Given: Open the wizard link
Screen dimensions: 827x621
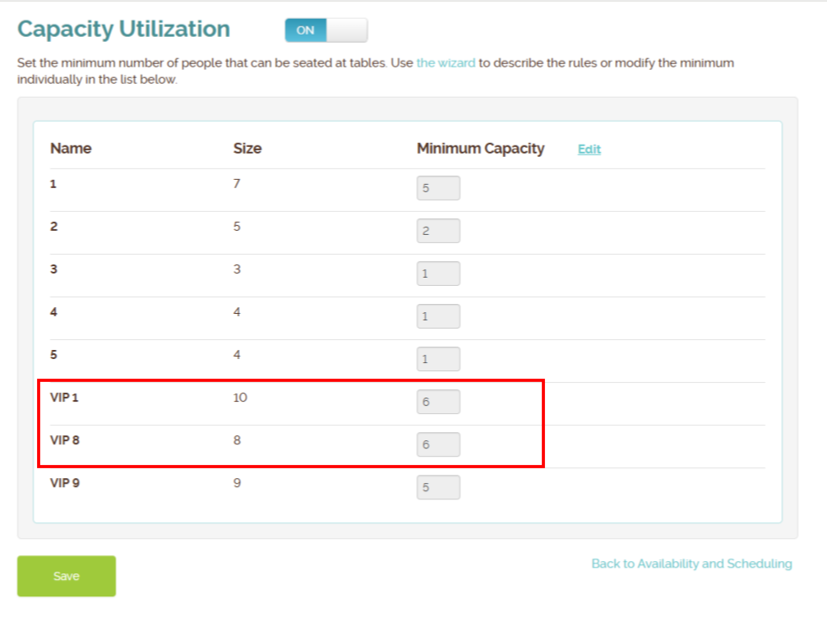Looking at the screenshot, I should pyautogui.click(x=446, y=62).
